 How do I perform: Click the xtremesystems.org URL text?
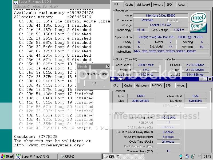coord(49,145)
